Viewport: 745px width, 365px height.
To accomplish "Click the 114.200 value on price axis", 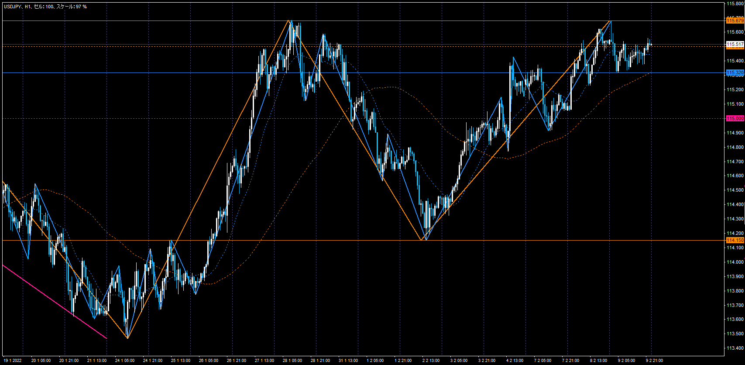I will coord(735,233).
